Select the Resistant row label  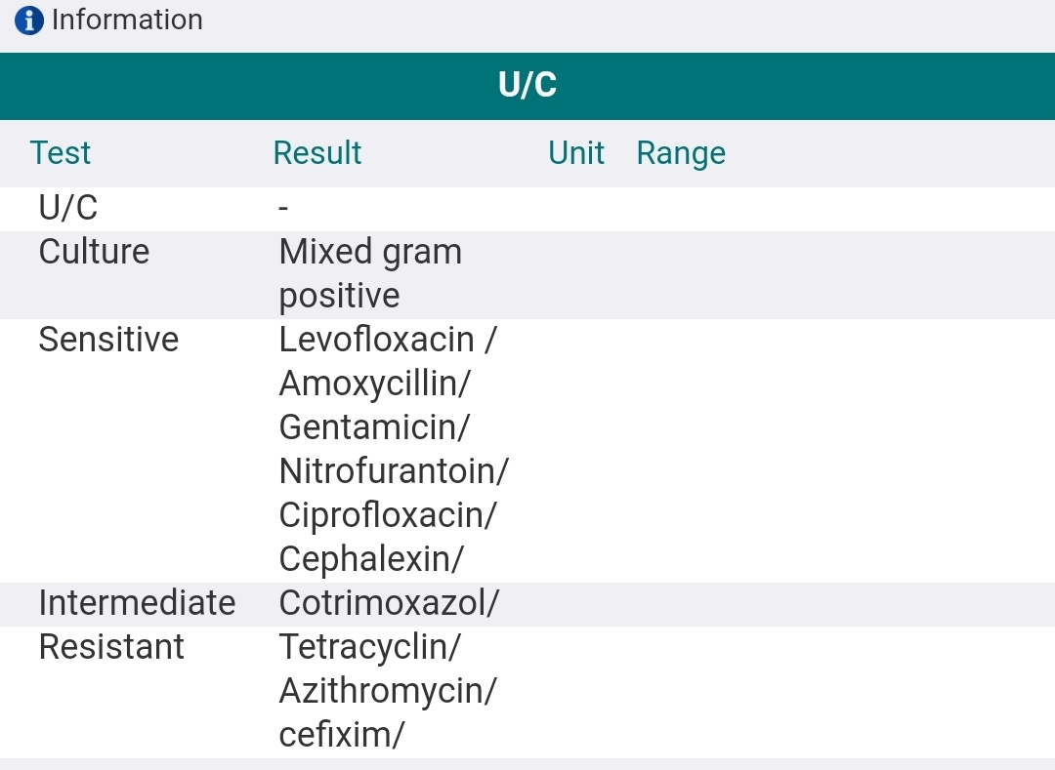tap(111, 647)
